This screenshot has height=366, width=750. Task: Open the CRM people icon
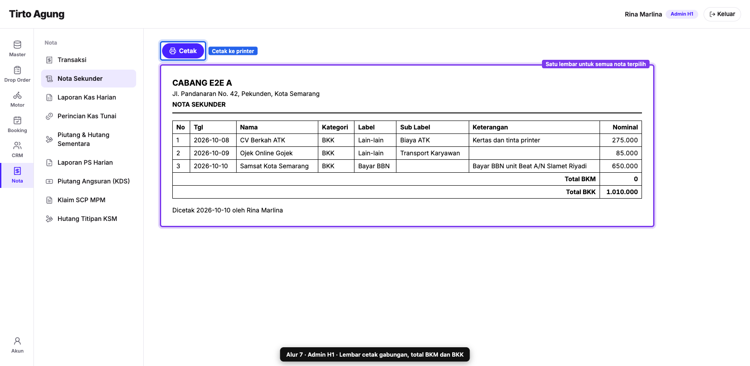tap(17, 146)
